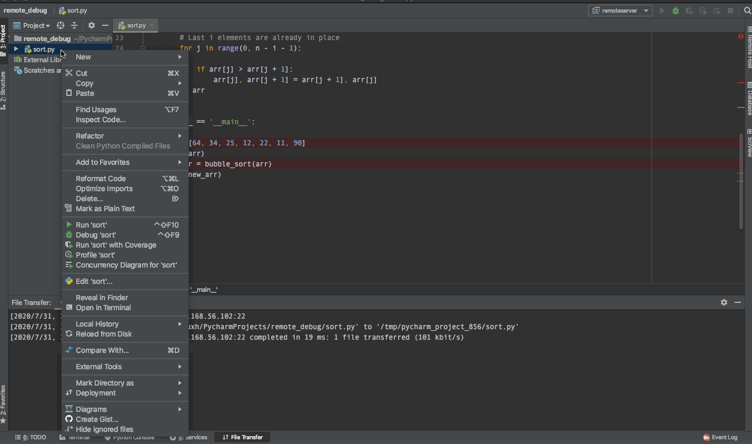
Task: Click Delete... in the context menu
Action: 125,199
